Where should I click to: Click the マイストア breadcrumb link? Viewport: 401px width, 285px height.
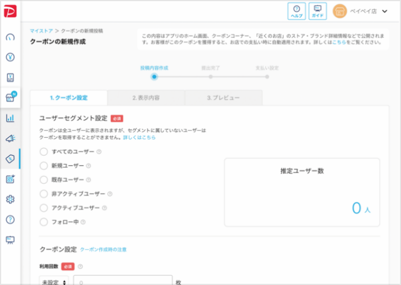42,31
